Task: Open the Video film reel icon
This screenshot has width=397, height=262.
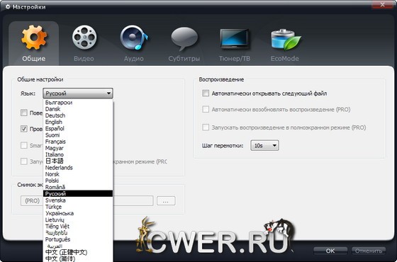Action: point(84,37)
